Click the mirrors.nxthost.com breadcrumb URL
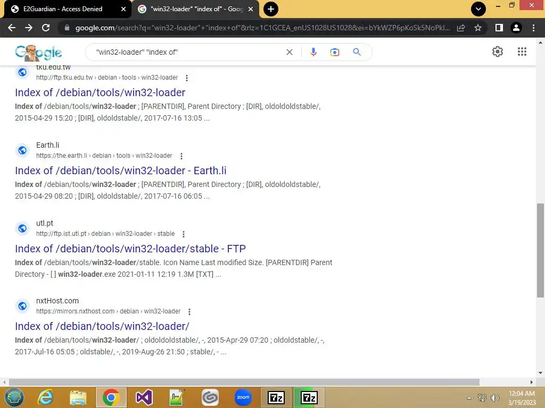 tap(108, 311)
